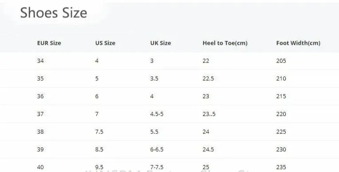Click the foot width 230 value
The image size is (339, 172).
tap(281, 149)
